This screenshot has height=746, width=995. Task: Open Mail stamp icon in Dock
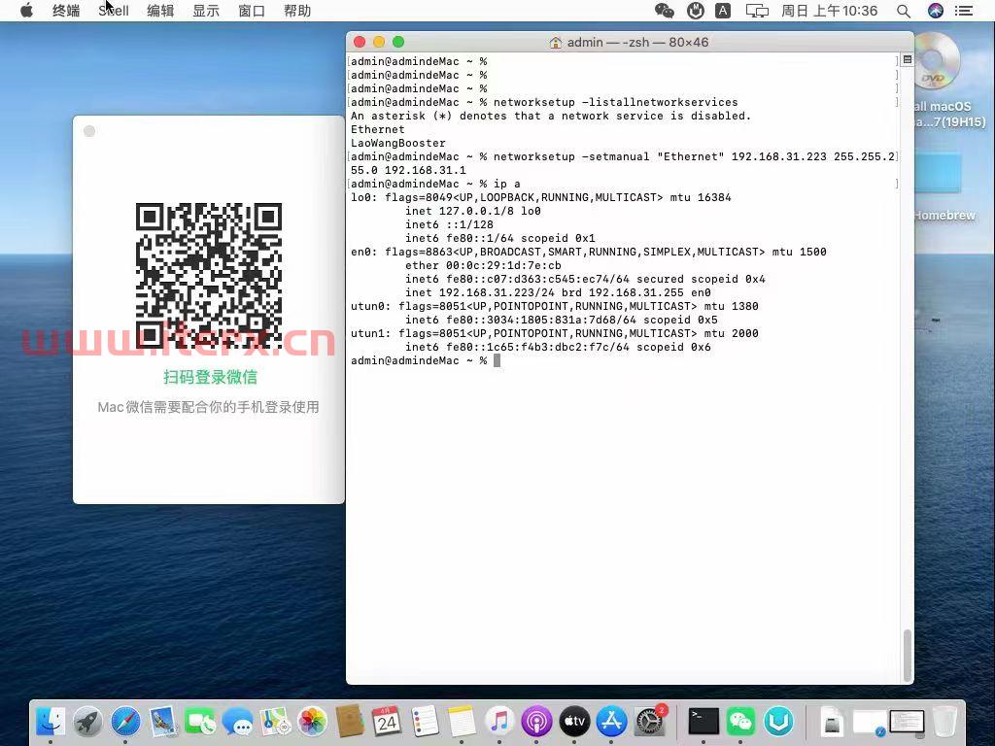(163, 722)
